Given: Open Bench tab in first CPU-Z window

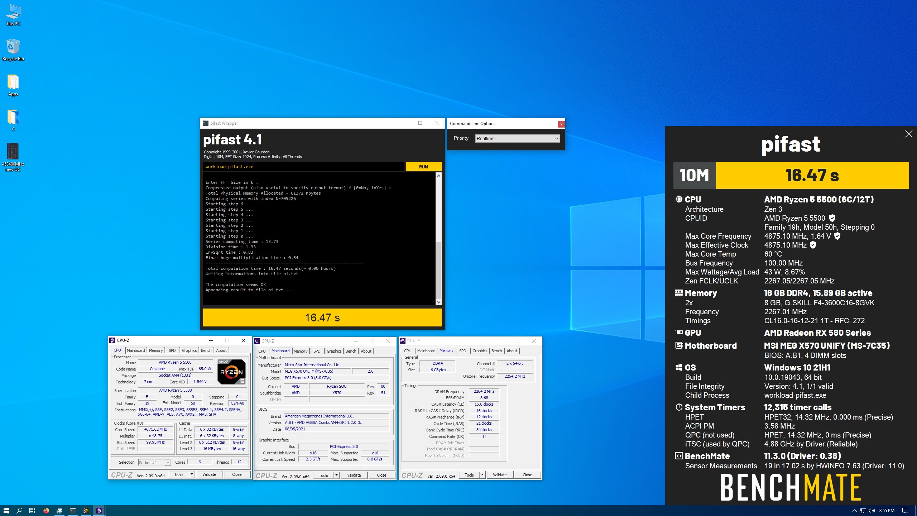Looking at the screenshot, I should (206, 350).
